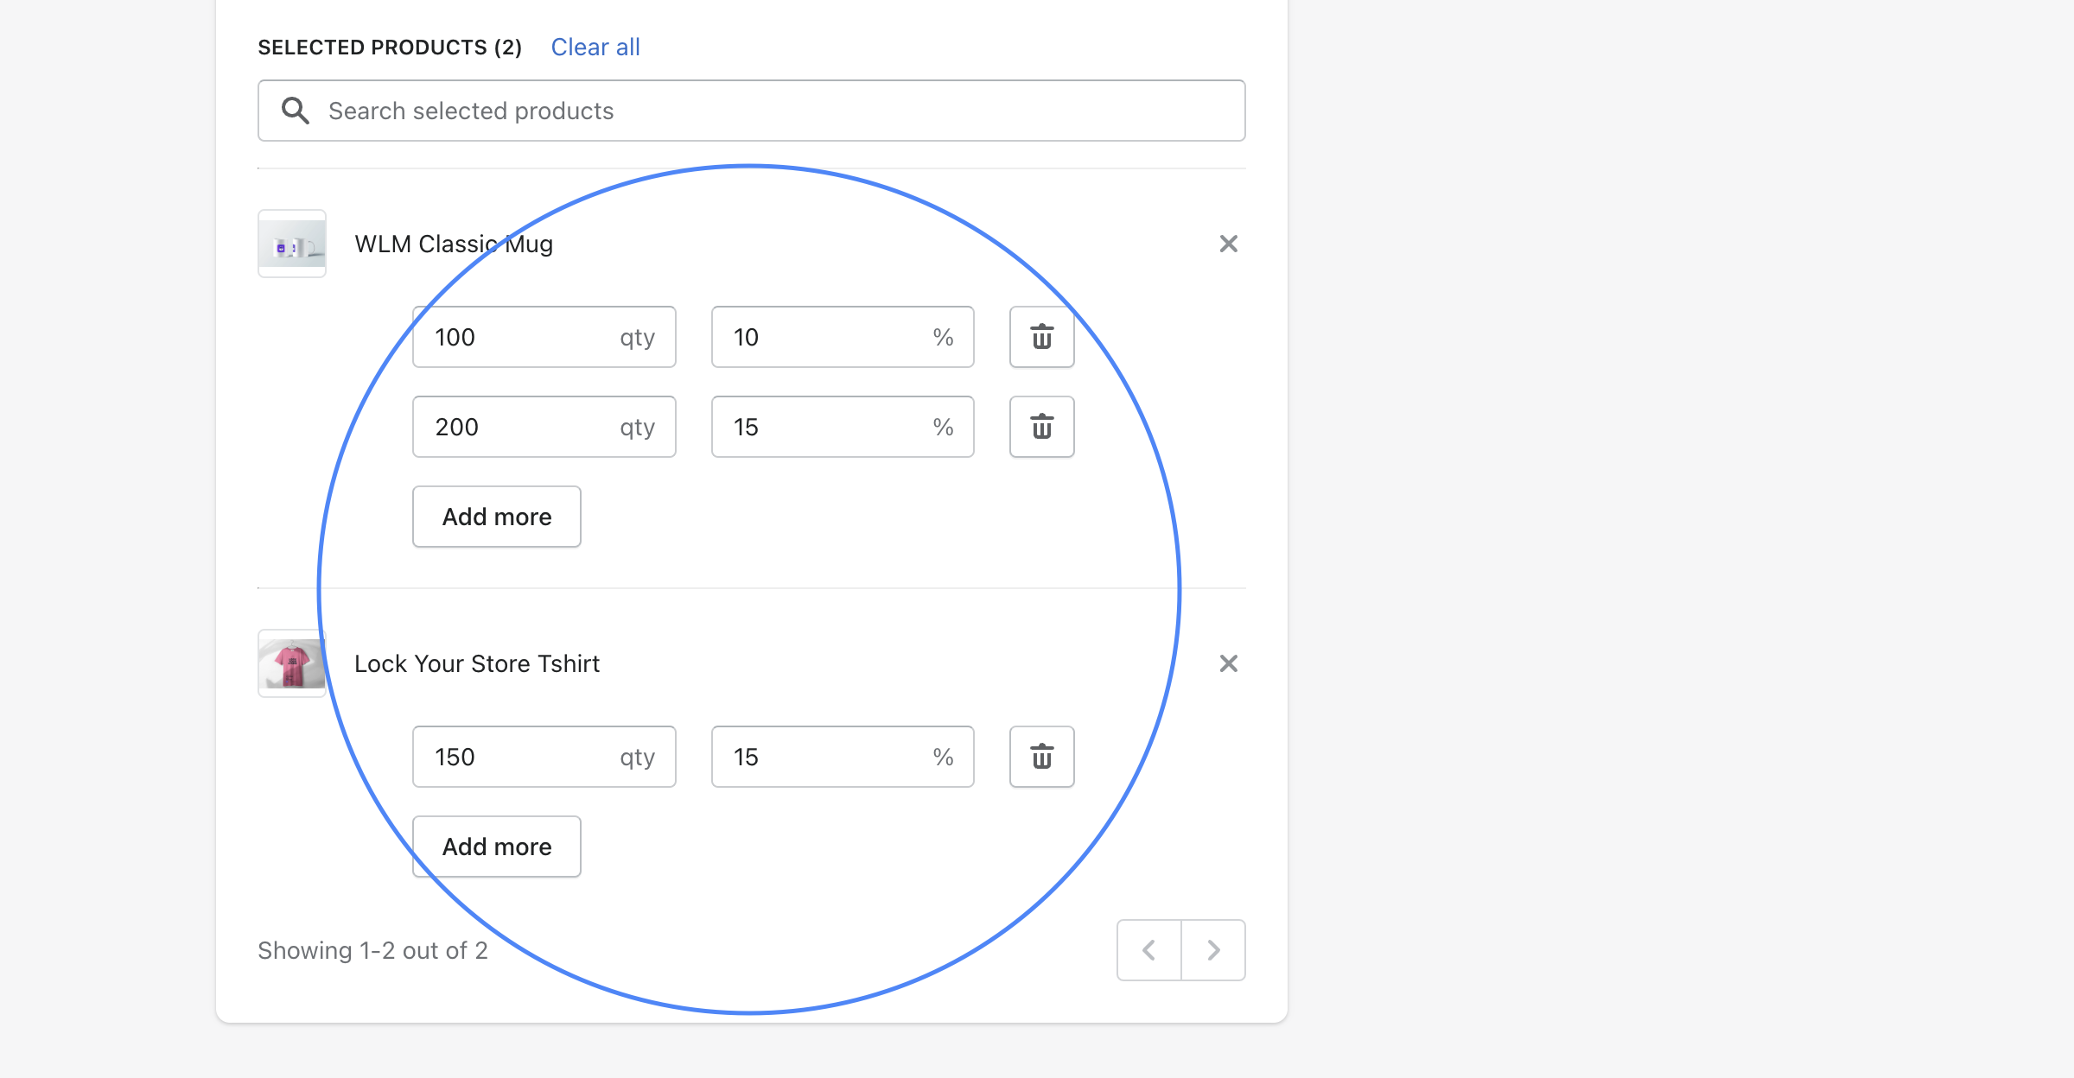
Task: Click the Showing 1-2 out of 2 text
Action: click(372, 950)
